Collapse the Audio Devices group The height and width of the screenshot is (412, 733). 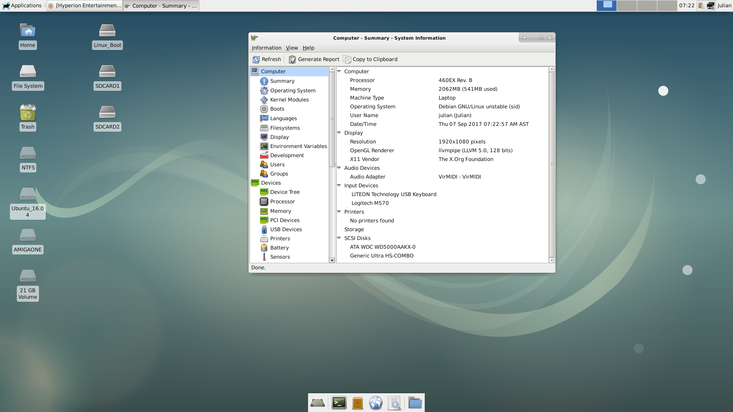click(339, 168)
